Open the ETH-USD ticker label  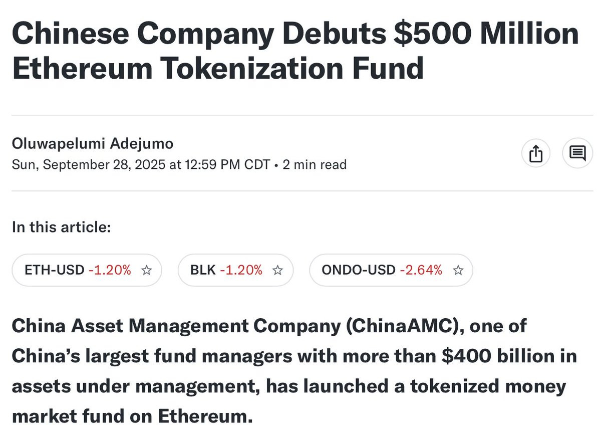[x=54, y=270]
